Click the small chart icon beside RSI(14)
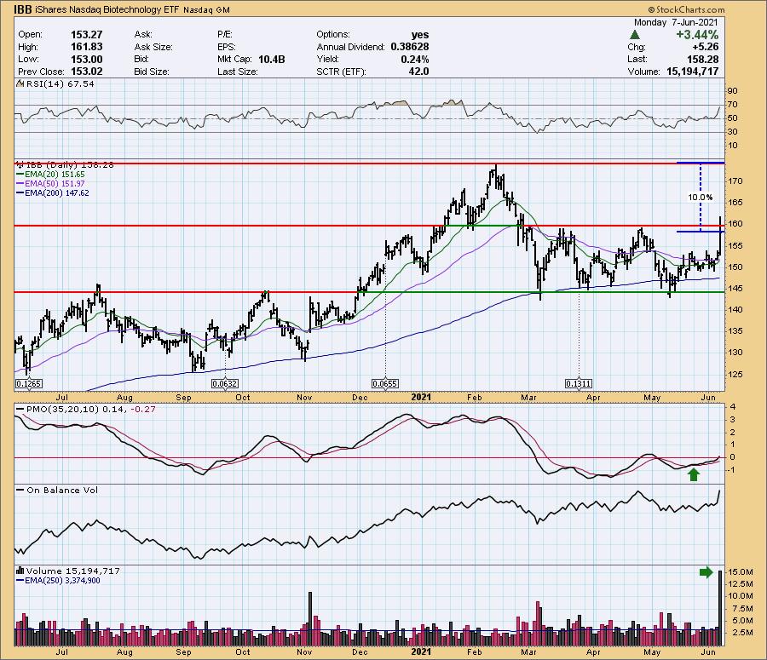 point(20,83)
